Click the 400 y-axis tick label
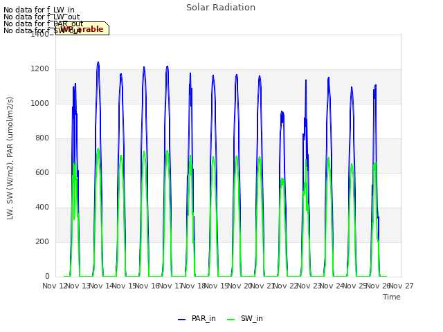The image size is (443, 332). click(x=42, y=207)
